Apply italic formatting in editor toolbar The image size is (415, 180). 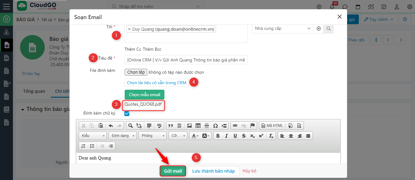pos(226,136)
